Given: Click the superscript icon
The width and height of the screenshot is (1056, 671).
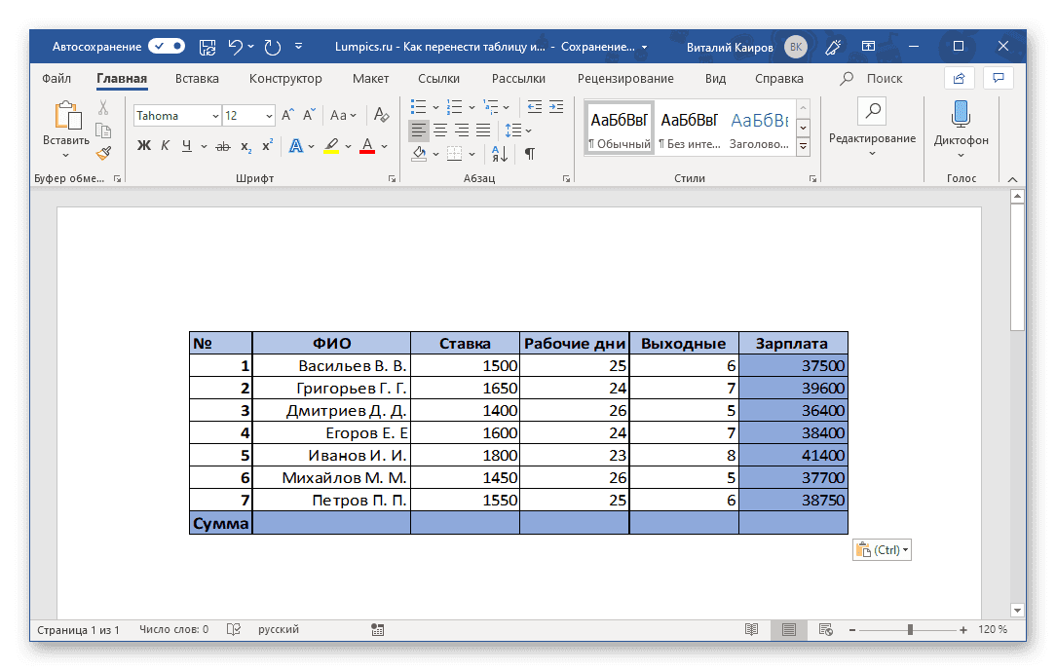Looking at the screenshot, I should pos(268,145).
